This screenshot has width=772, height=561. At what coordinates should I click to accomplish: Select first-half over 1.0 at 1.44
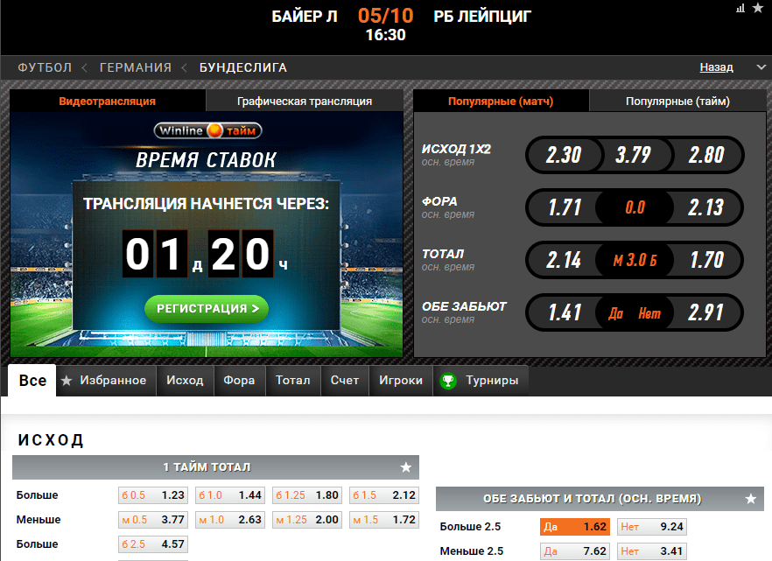(230, 495)
